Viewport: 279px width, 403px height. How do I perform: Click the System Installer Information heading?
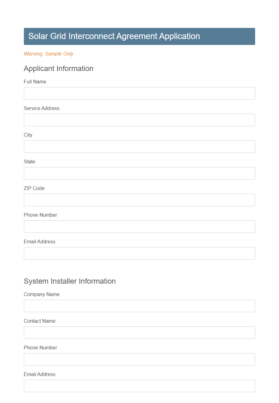click(70, 281)
